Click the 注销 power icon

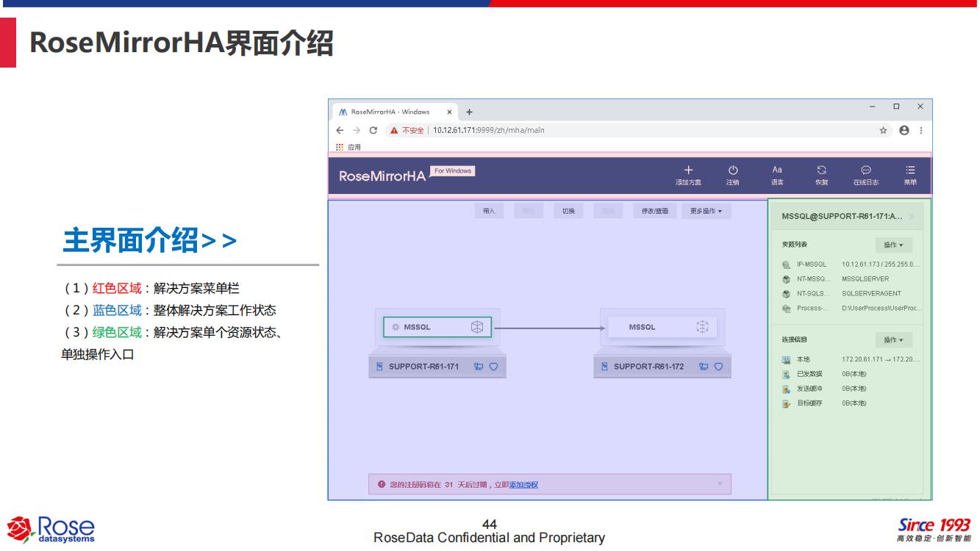(733, 170)
